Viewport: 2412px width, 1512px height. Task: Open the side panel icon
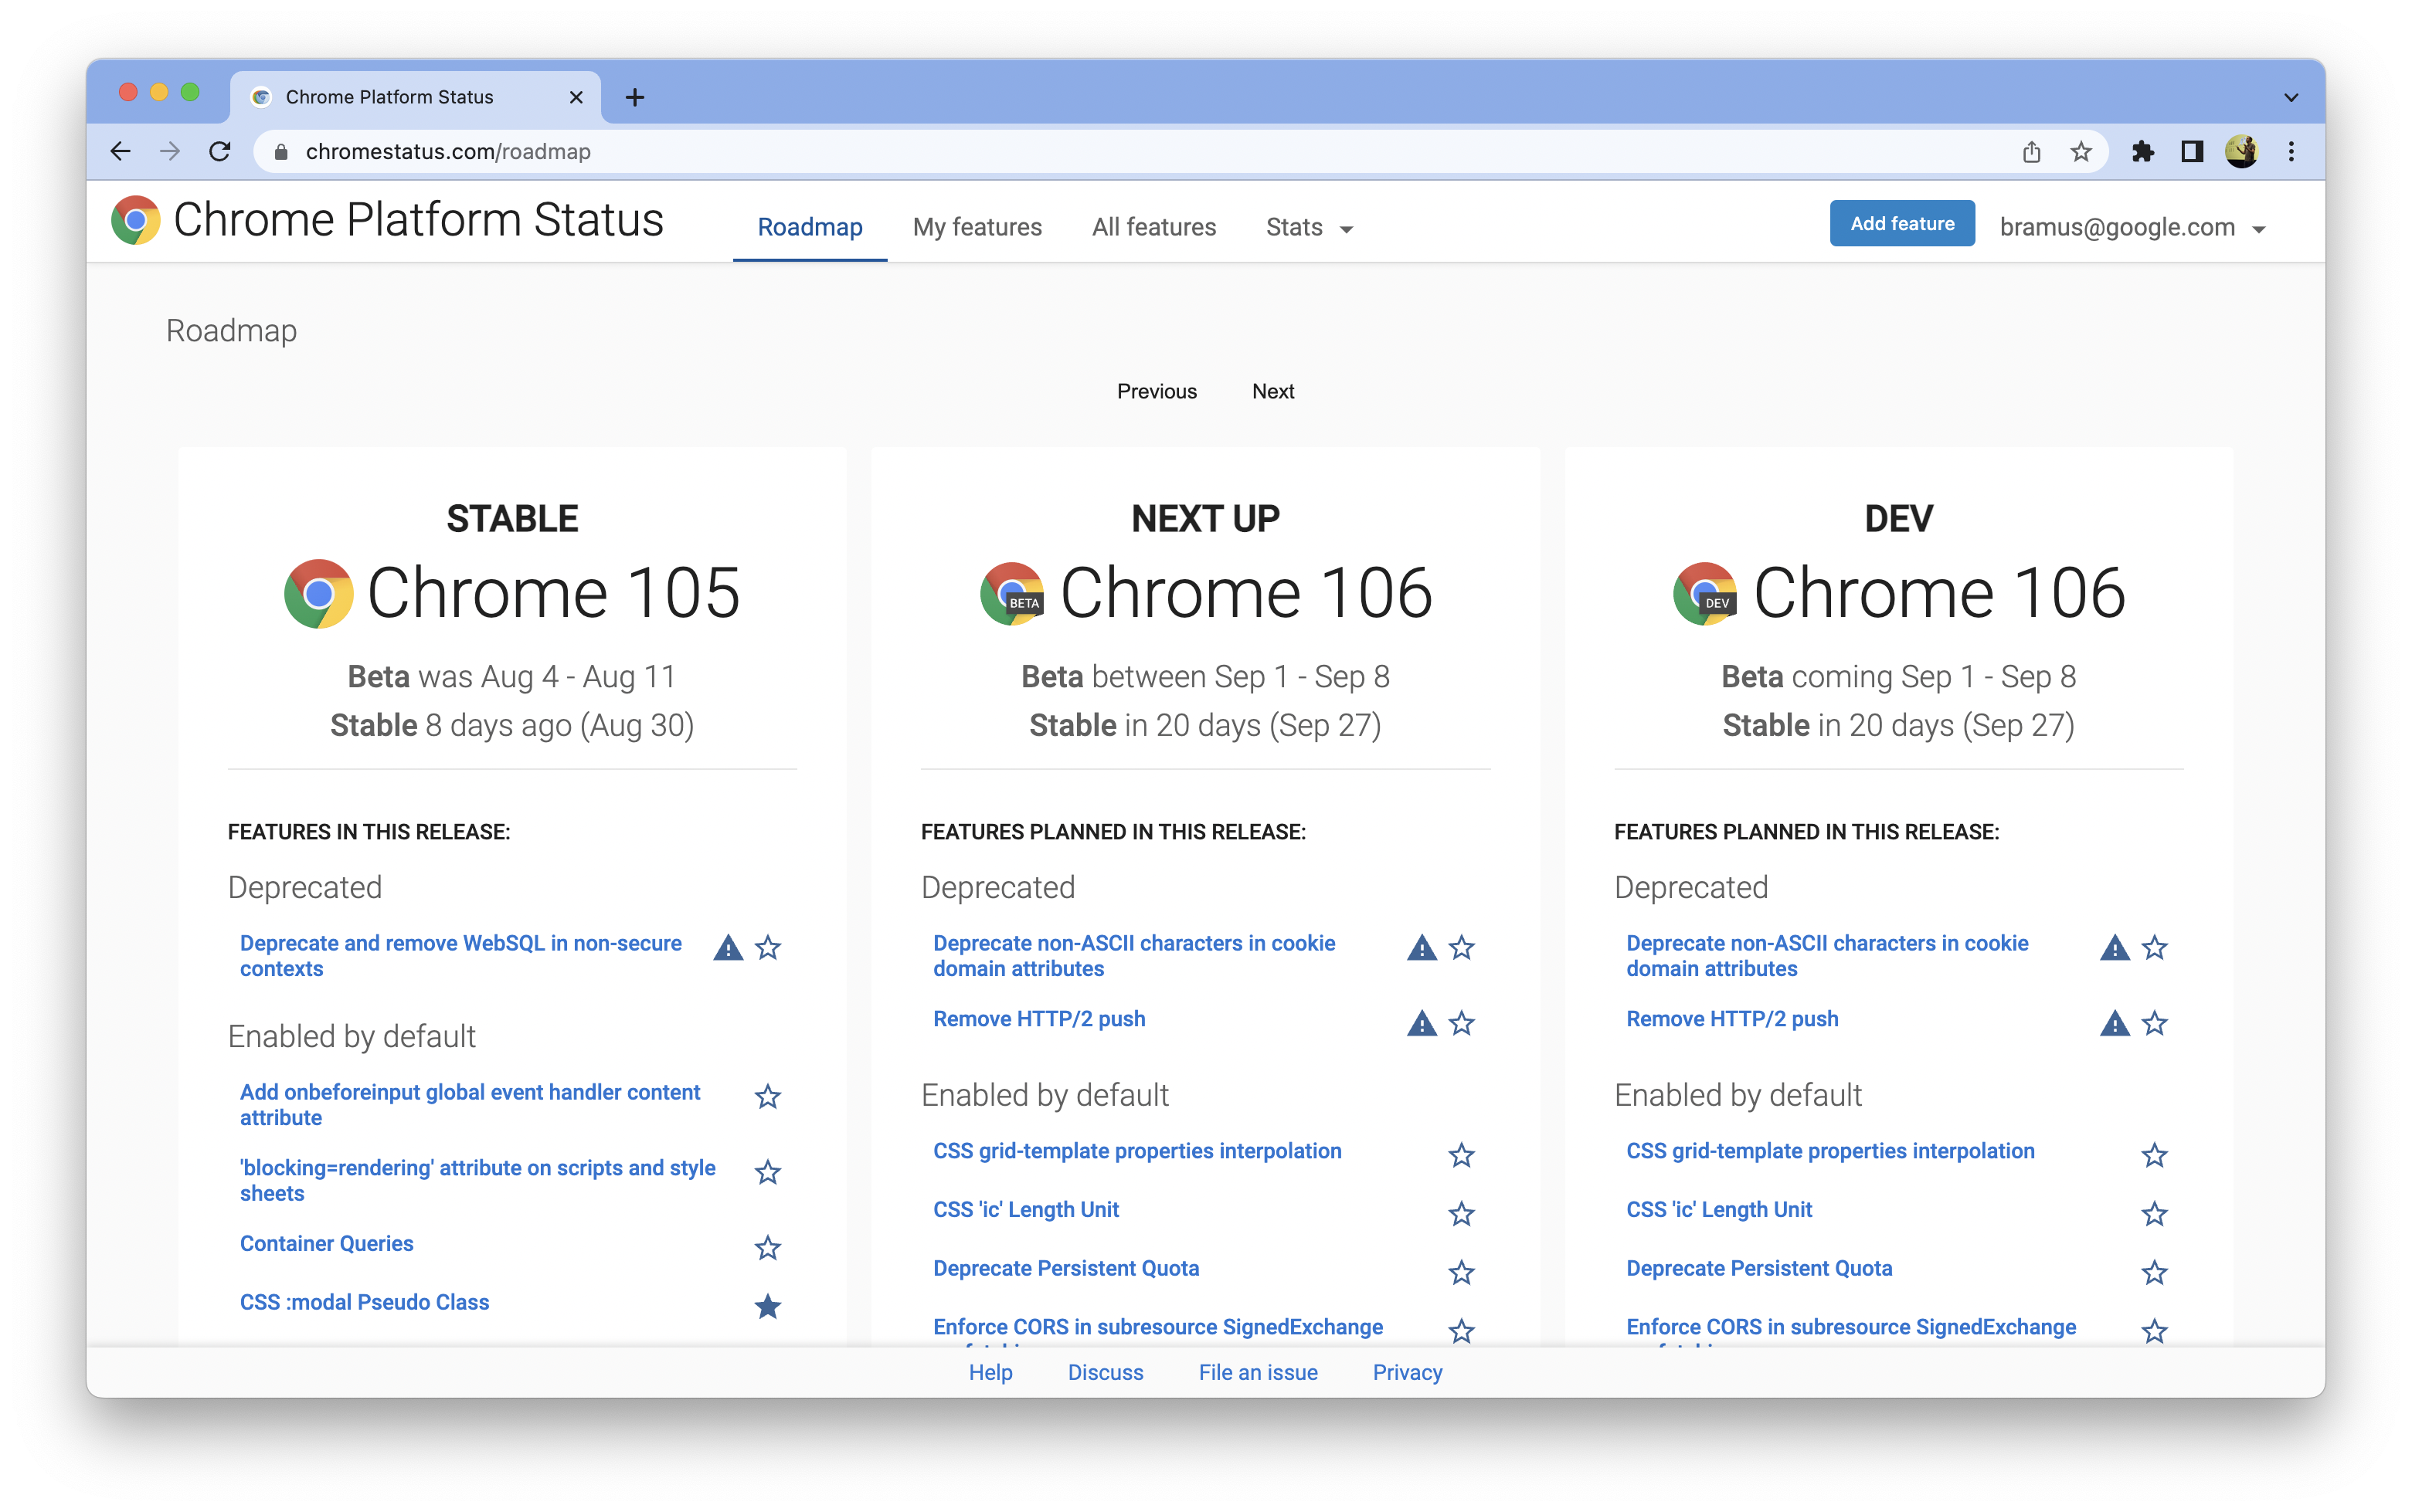click(2192, 151)
